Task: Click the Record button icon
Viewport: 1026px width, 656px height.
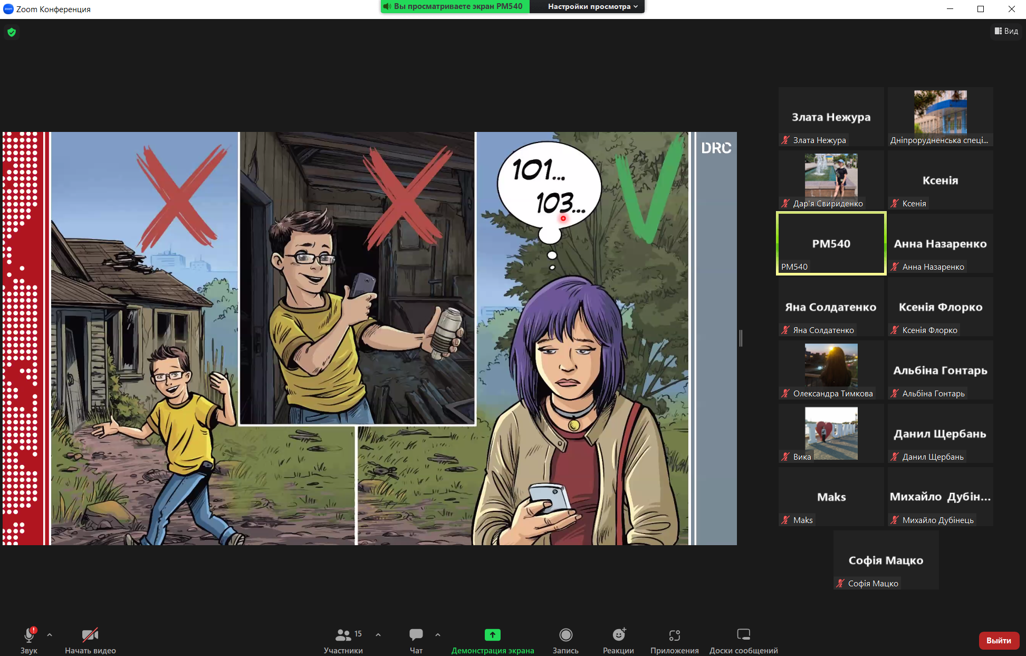Action: click(565, 635)
